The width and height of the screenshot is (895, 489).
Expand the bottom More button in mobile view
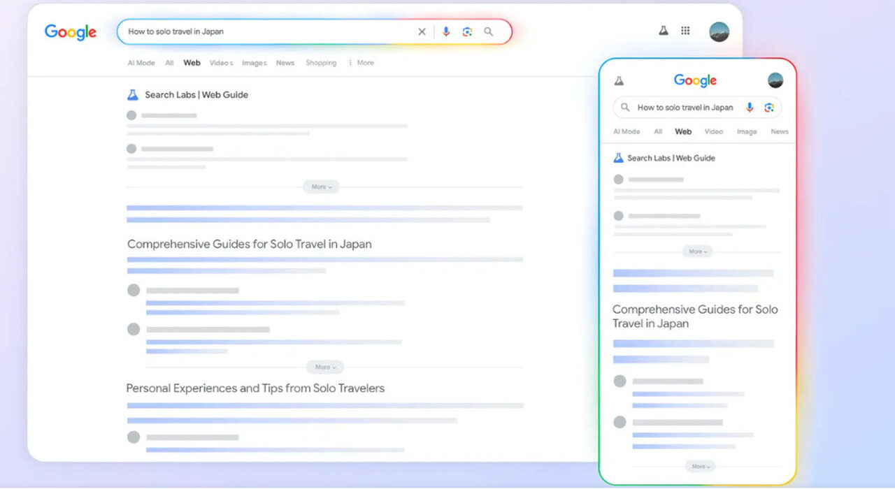(701, 466)
